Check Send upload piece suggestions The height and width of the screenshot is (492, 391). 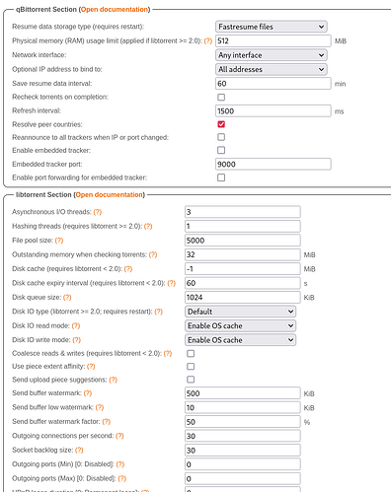click(191, 380)
